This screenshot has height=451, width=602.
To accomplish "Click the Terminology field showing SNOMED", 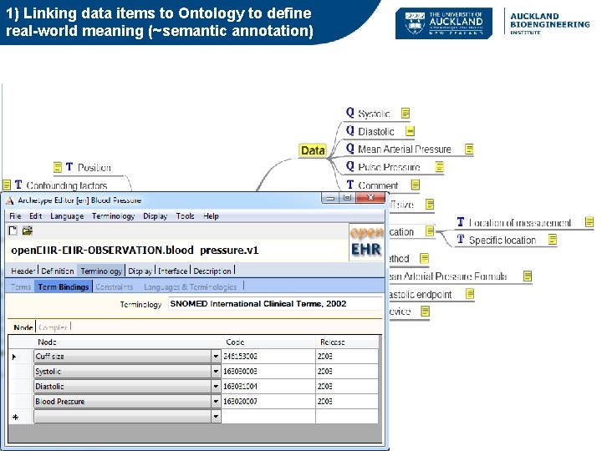I will click(275, 304).
